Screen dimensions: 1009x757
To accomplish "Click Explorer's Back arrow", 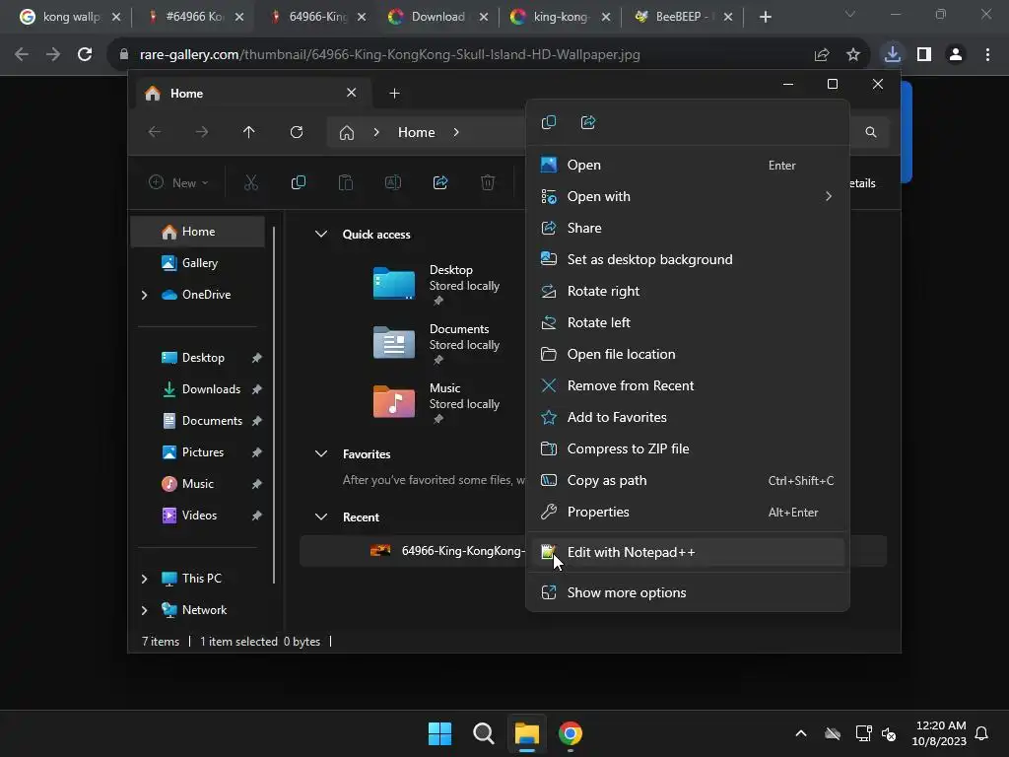I will pyautogui.click(x=155, y=132).
